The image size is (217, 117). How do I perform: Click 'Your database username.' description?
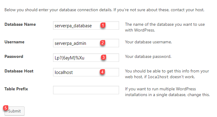pos(149,42)
